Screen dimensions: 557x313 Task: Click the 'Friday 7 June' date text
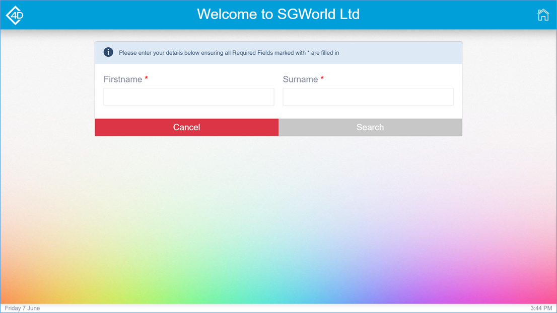pyautogui.click(x=22, y=308)
